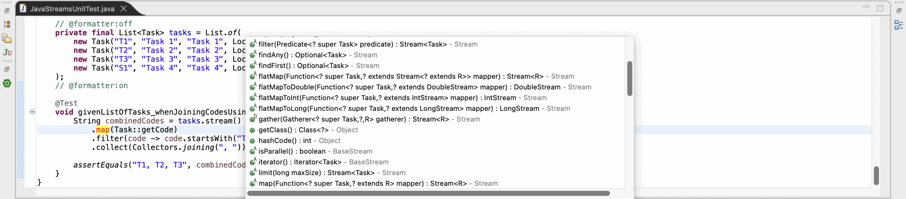
Task: Close the JavaStreamsUnitTest.java editor tab
Action: point(124,8)
